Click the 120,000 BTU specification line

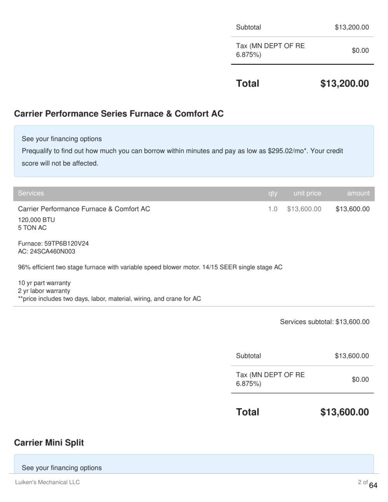pos(36,220)
